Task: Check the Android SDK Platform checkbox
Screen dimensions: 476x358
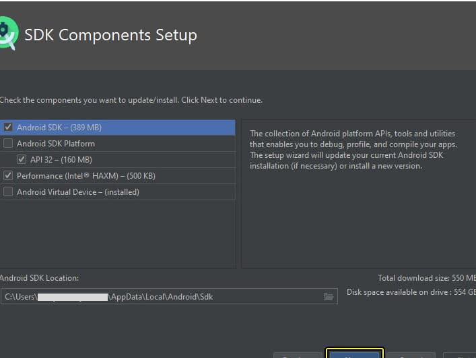Action: (x=8, y=143)
